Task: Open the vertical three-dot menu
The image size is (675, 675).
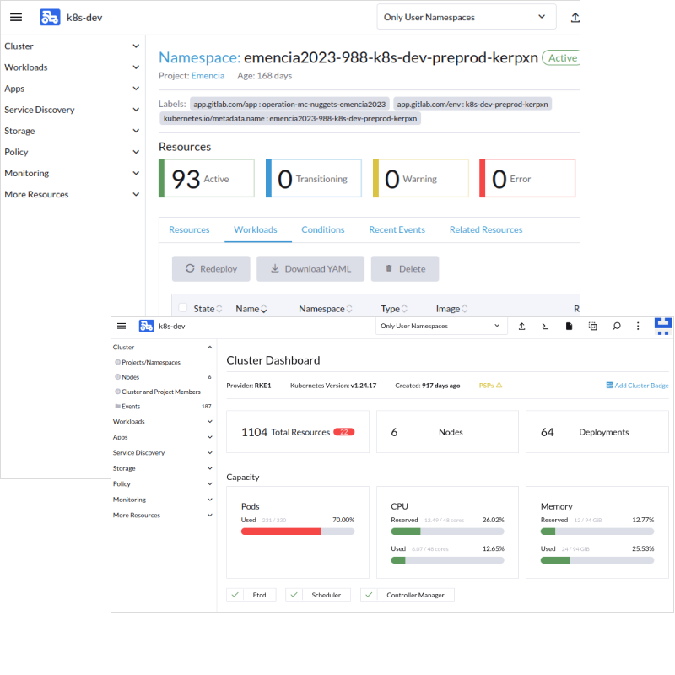Action: pyautogui.click(x=638, y=326)
